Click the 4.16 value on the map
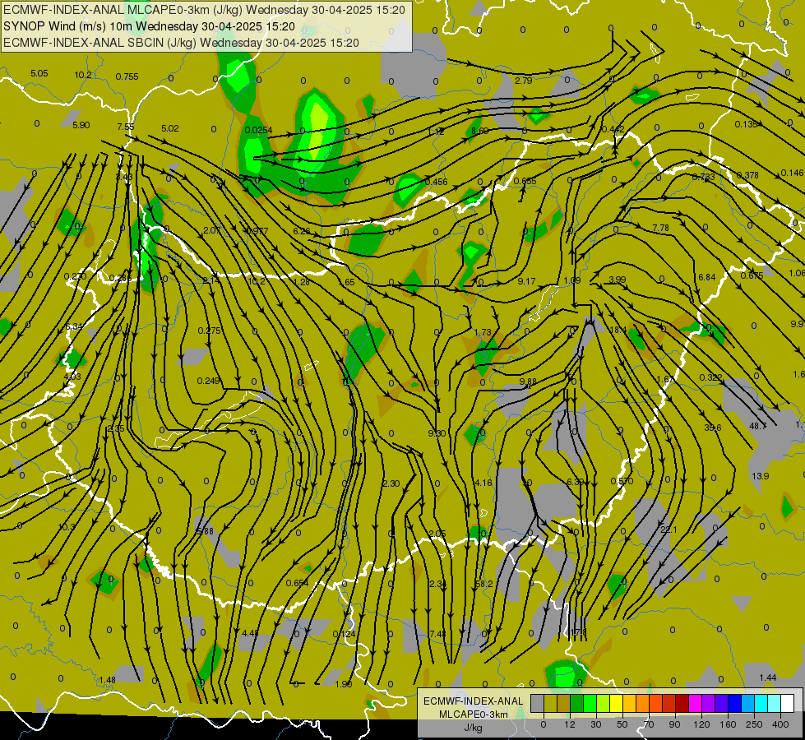805x740 pixels. (x=483, y=483)
